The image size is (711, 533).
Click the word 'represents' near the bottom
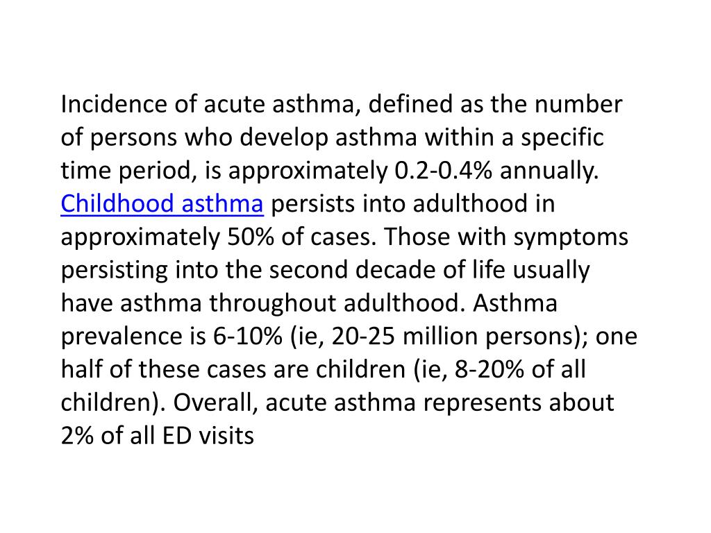tap(482, 403)
